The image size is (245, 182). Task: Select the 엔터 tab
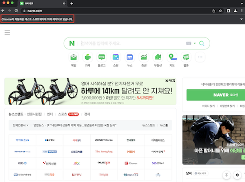[x=50, y=114]
